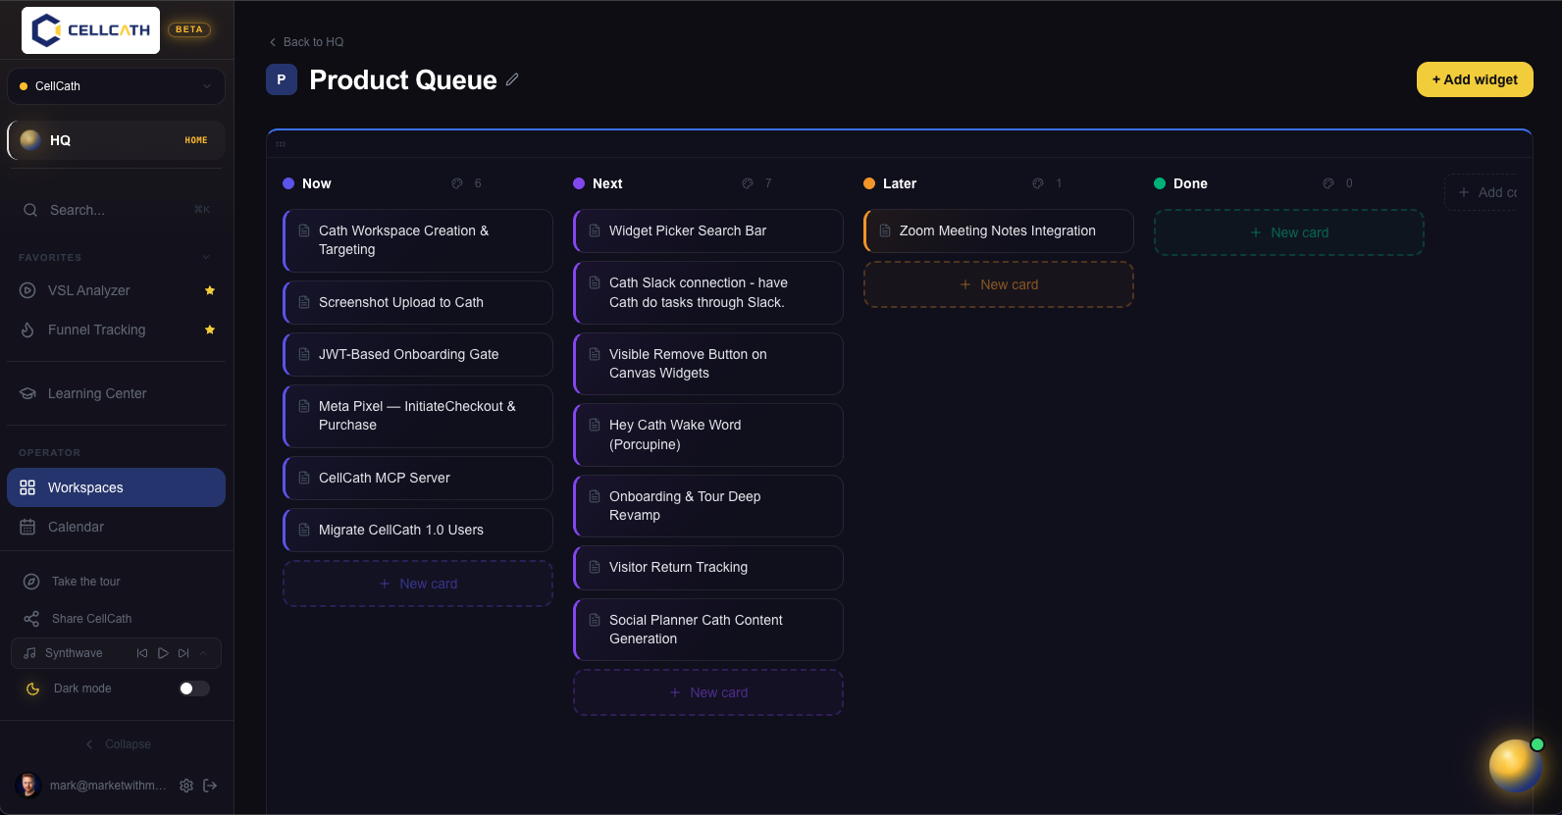Screen dimensions: 1562x815
Task: Open settings gear next to user email
Action: pos(186,786)
